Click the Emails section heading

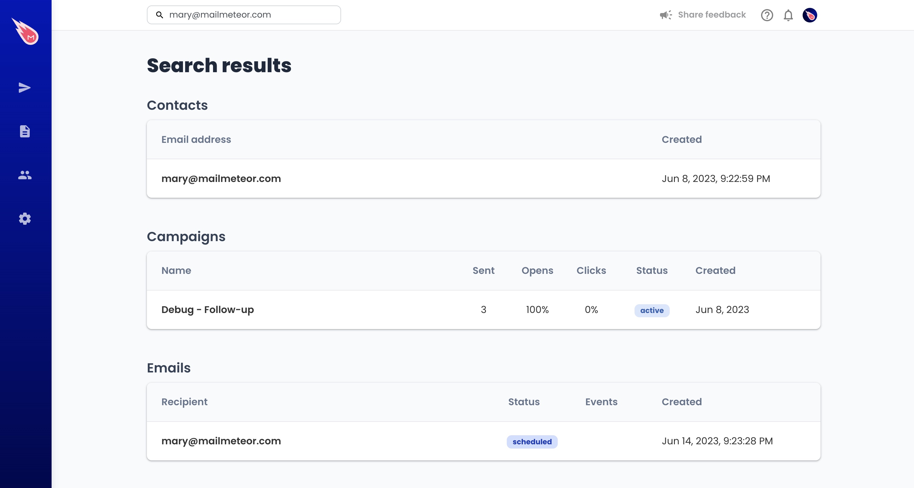168,368
